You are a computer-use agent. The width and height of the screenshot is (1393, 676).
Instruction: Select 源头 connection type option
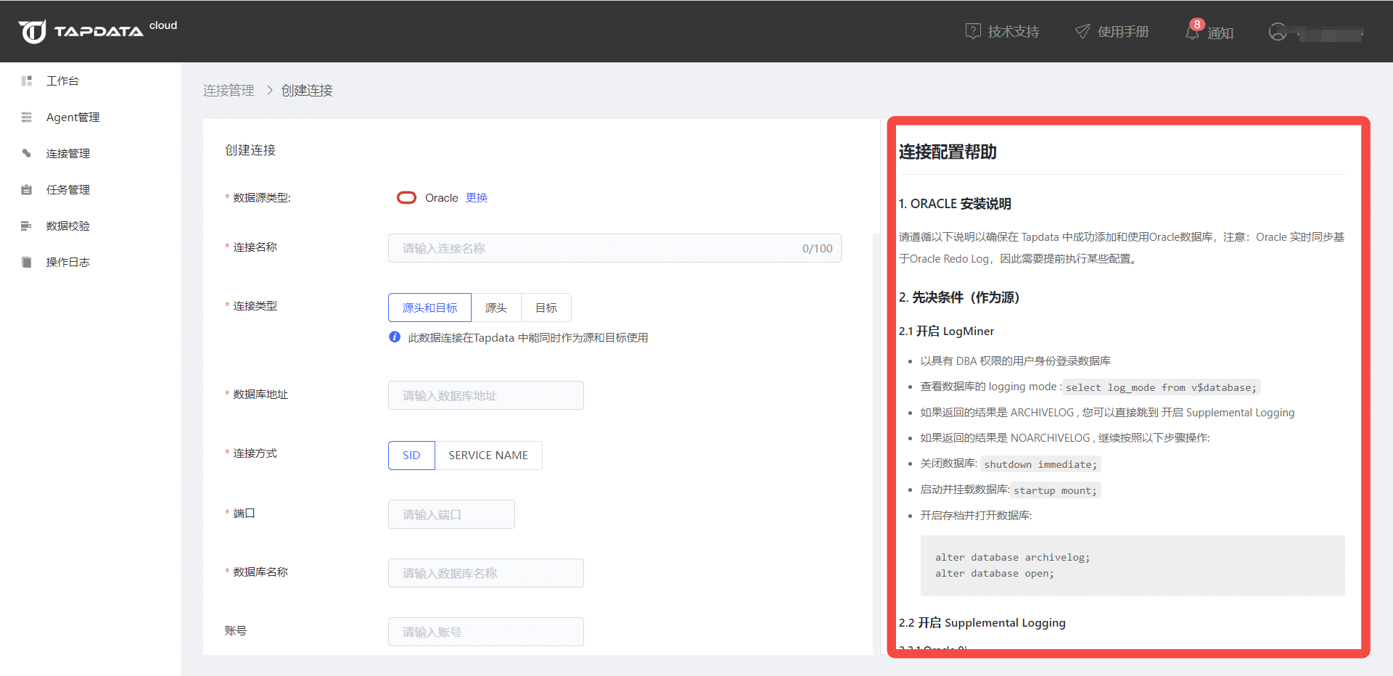[496, 308]
